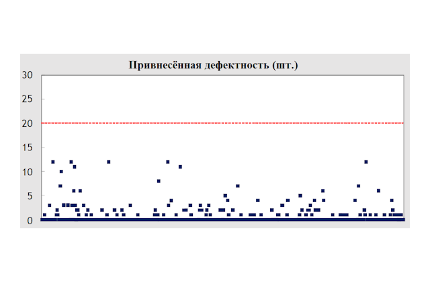Select the y-axis label 5
Screen dimensions: 430x282
click(x=30, y=196)
